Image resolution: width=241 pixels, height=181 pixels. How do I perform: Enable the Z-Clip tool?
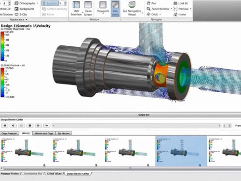[21, 14]
